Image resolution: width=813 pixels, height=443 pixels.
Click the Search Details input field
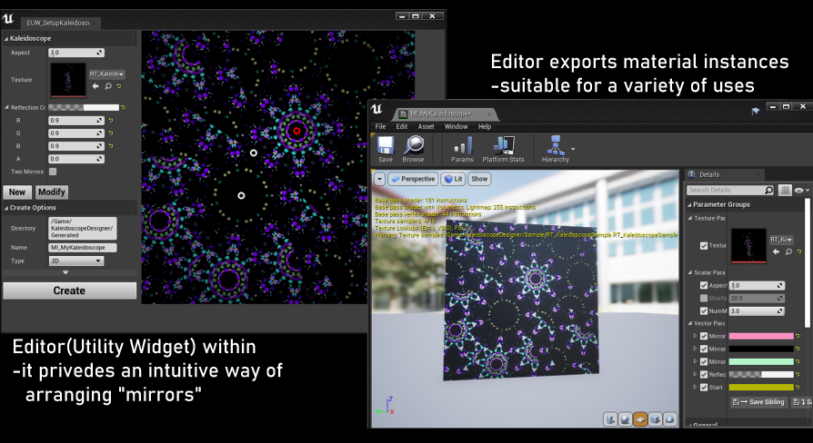pyautogui.click(x=730, y=190)
